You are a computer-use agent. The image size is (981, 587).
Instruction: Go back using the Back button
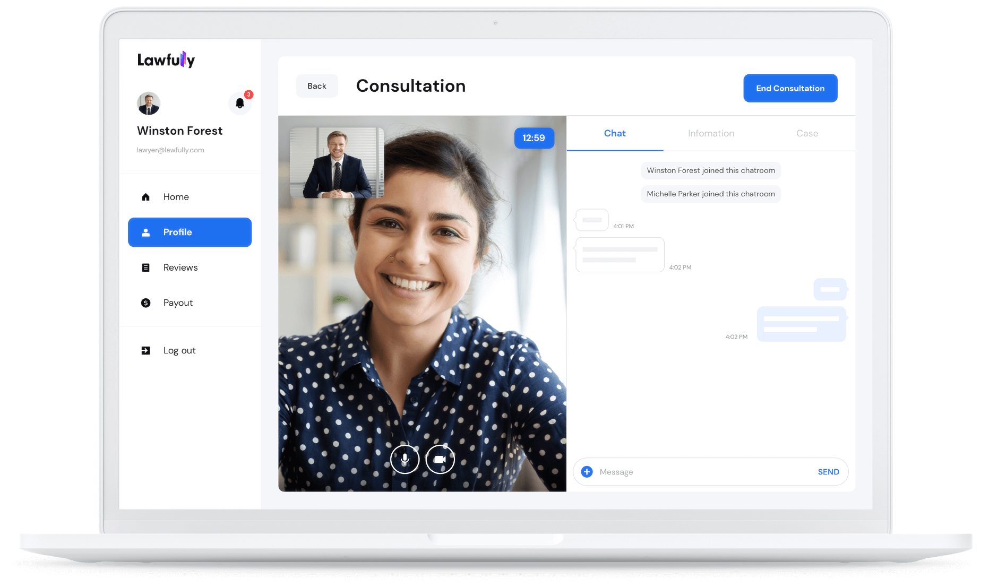[x=317, y=86]
